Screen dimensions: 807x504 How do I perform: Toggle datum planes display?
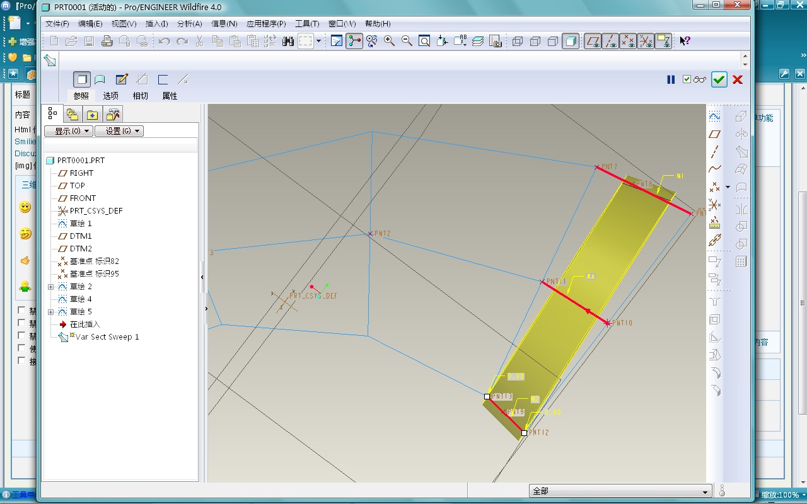click(593, 42)
